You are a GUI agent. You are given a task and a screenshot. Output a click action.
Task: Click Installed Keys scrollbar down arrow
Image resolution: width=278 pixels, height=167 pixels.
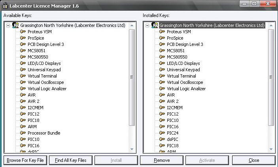click(271, 149)
